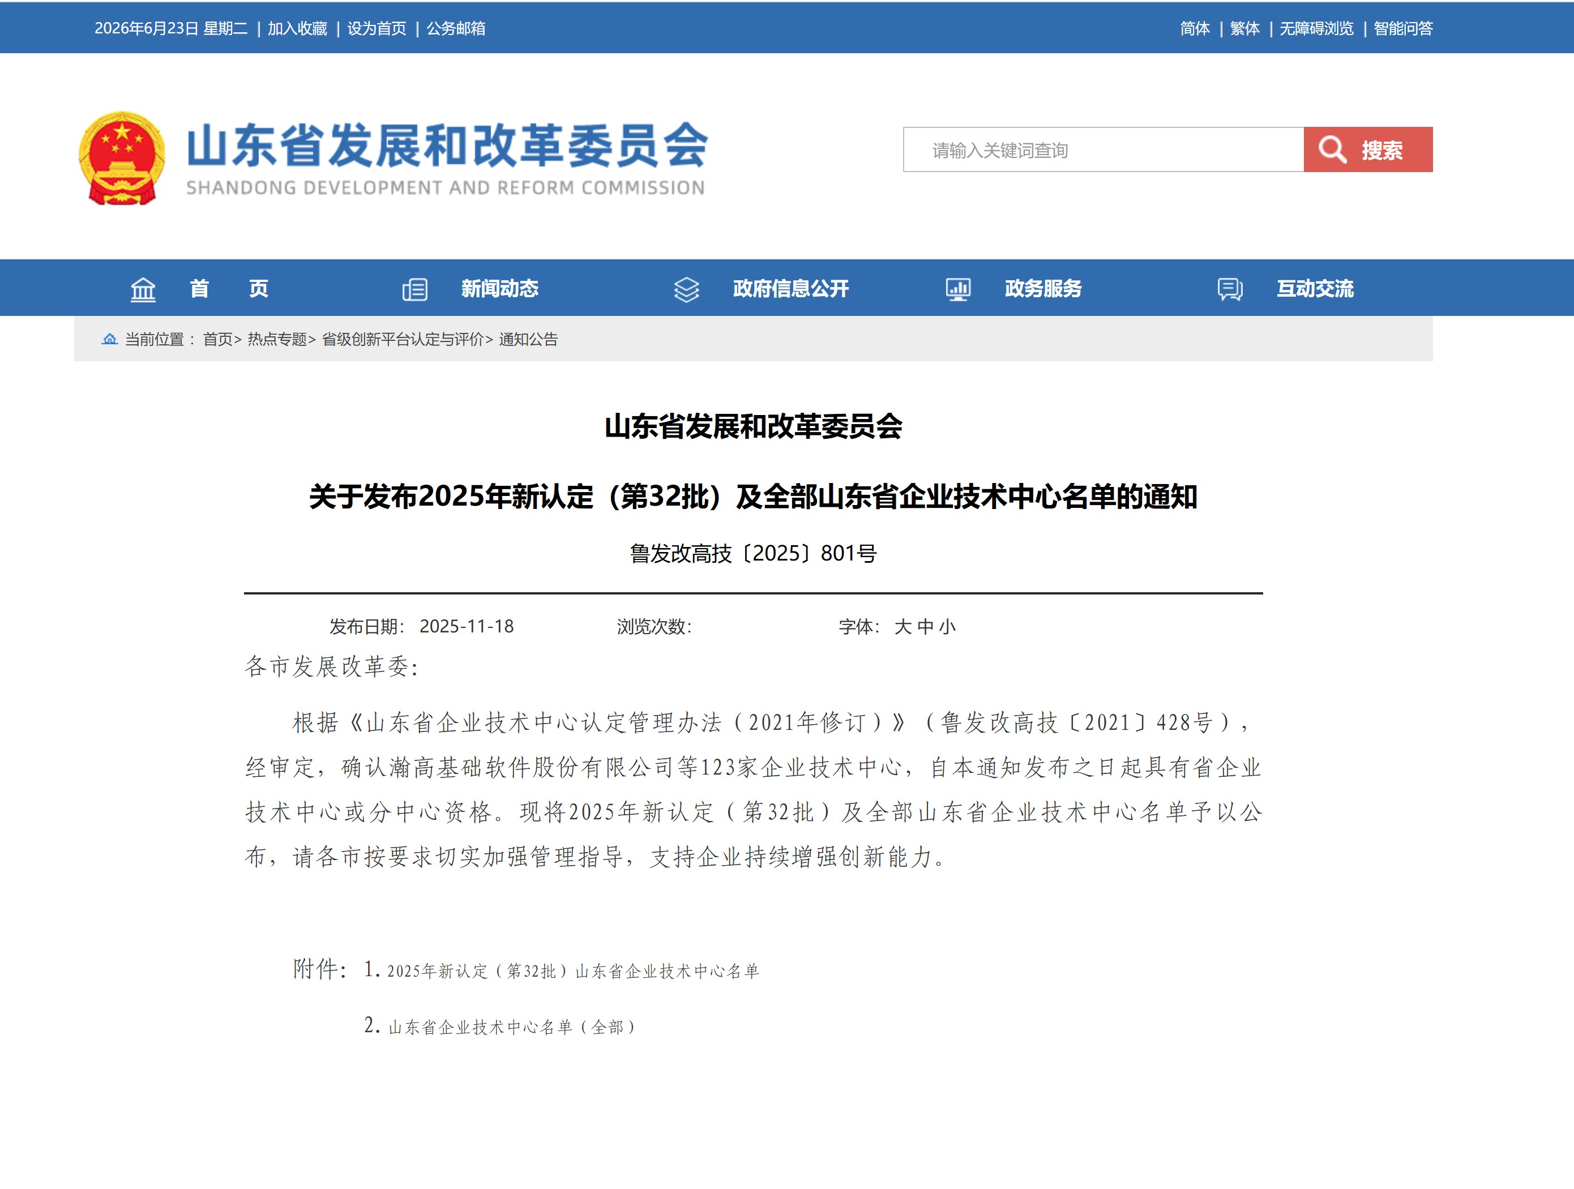The width and height of the screenshot is (1574, 1189).
Task: Click the monitor chart icon beside 政务服务
Action: (958, 289)
